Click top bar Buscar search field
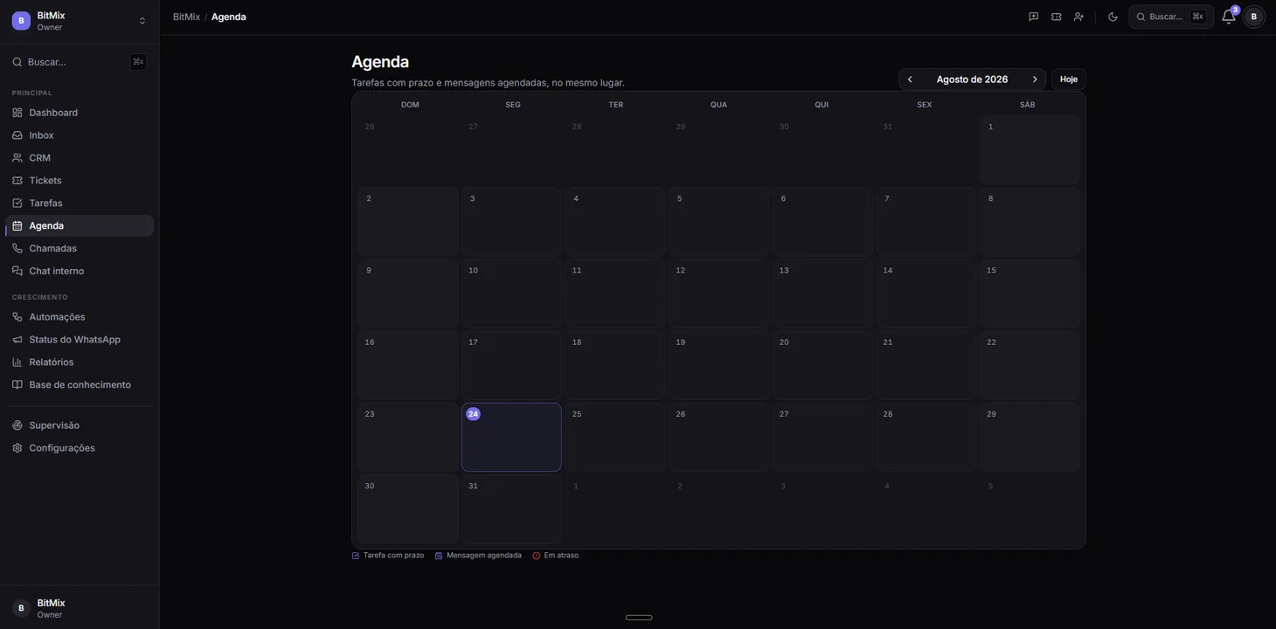 [1171, 17]
